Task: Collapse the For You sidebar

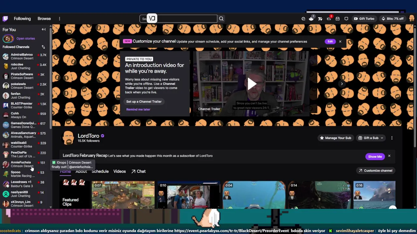Action: [x=43, y=30]
